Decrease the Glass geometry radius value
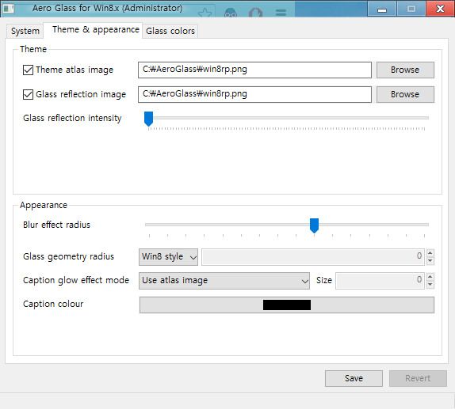The width and height of the screenshot is (455, 409). 430,261
